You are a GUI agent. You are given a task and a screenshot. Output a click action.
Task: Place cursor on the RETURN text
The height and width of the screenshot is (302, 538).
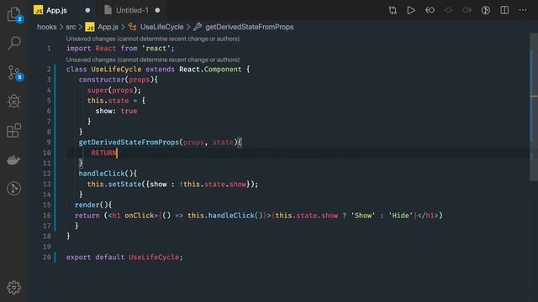tap(103, 153)
